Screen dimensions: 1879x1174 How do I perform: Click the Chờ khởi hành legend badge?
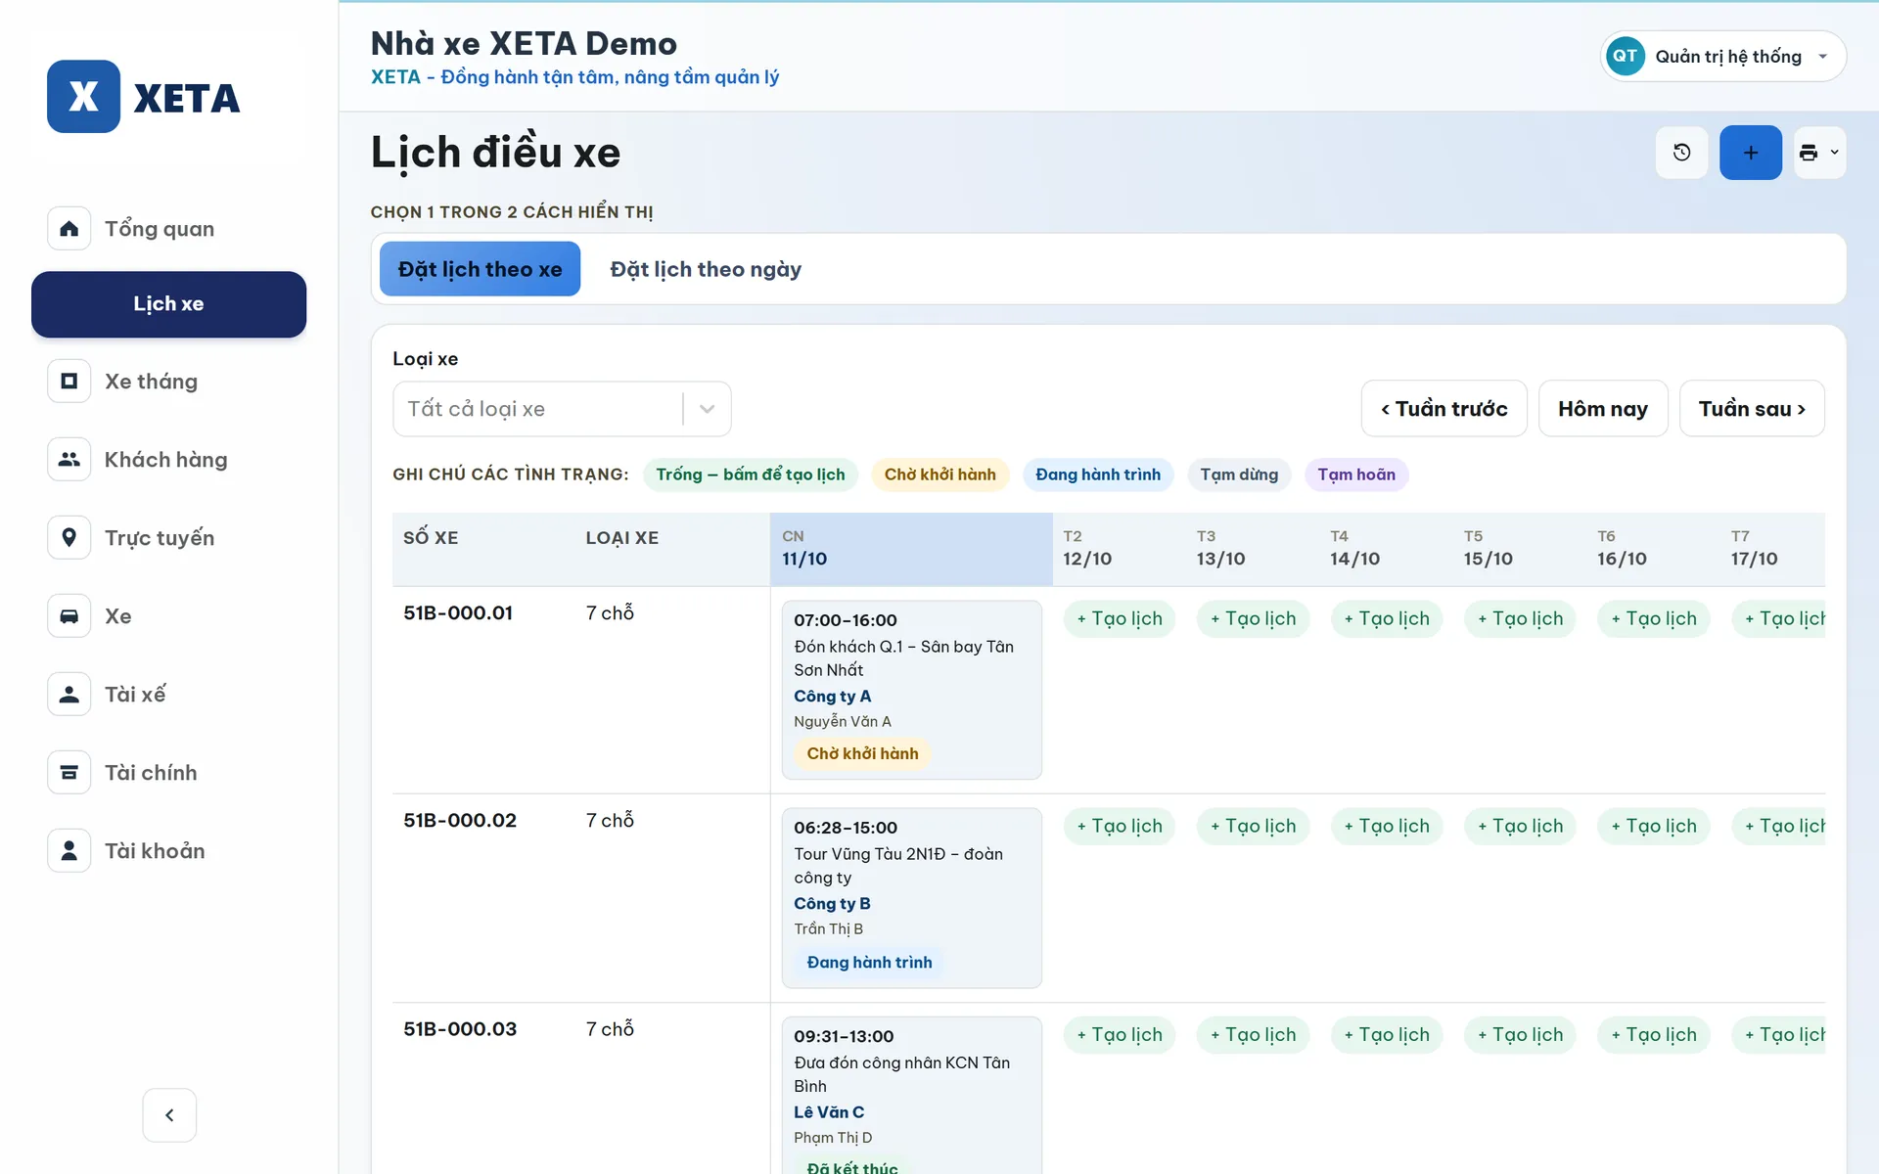939,474
